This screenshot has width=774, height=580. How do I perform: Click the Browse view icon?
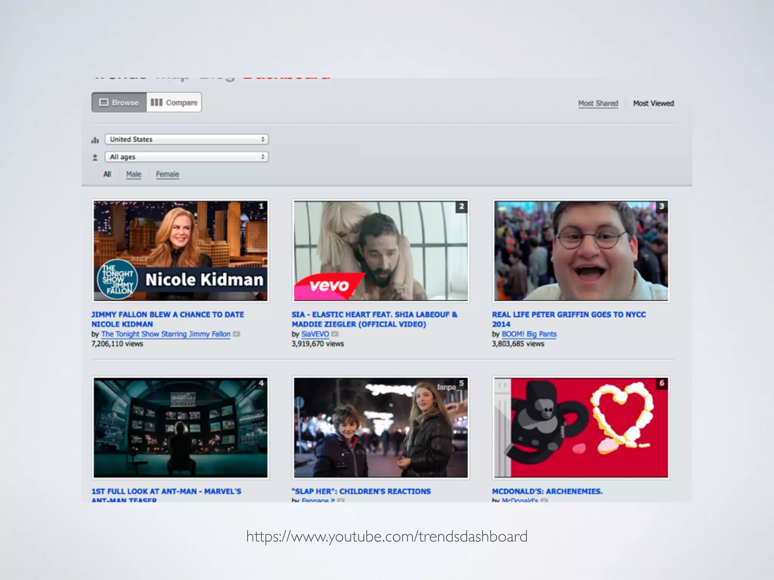click(104, 102)
